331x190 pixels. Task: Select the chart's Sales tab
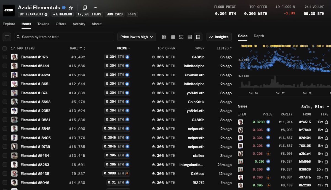(x=243, y=36)
